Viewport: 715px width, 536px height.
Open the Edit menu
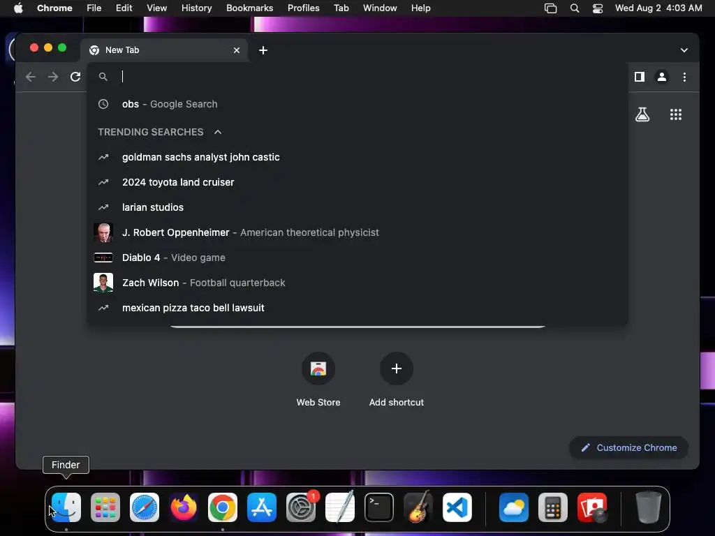pyautogui.click(x=124, y=8)
